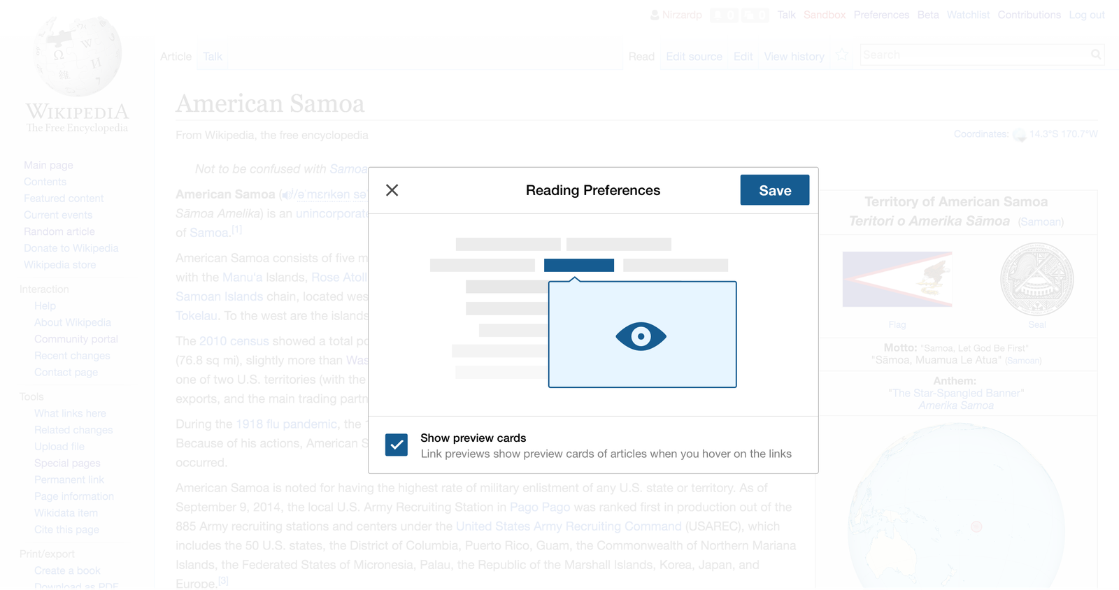The height and width of the screenshot is (590, 1119).
Task: Open the American Samoa flag image
Action: click(x=897, y=280)
